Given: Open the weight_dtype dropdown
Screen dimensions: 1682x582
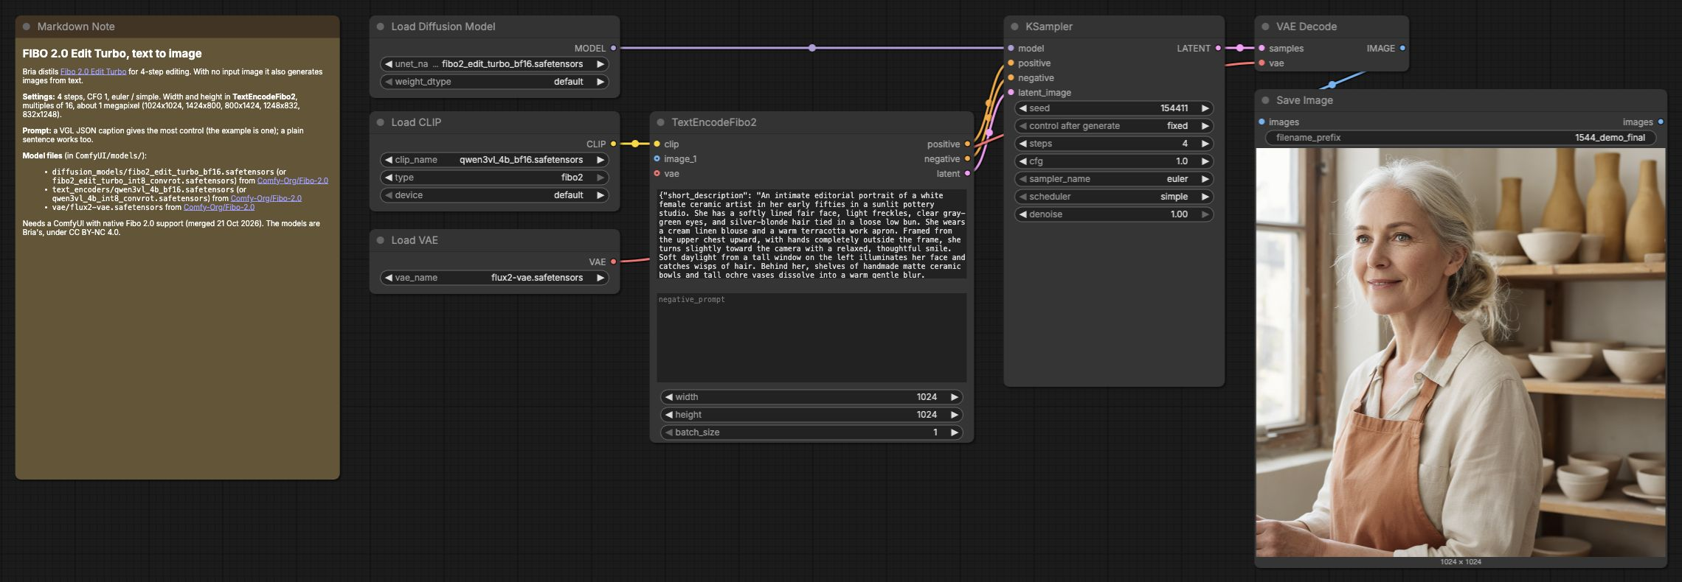Looking at the screenshot, I should tap(494, 82).
